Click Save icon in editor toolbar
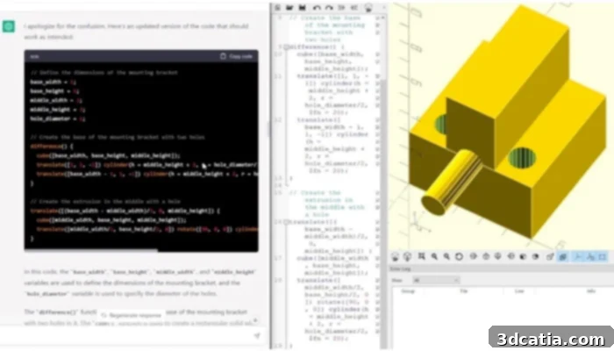Viewport: 614px width, 351px height. pos(303,7)
